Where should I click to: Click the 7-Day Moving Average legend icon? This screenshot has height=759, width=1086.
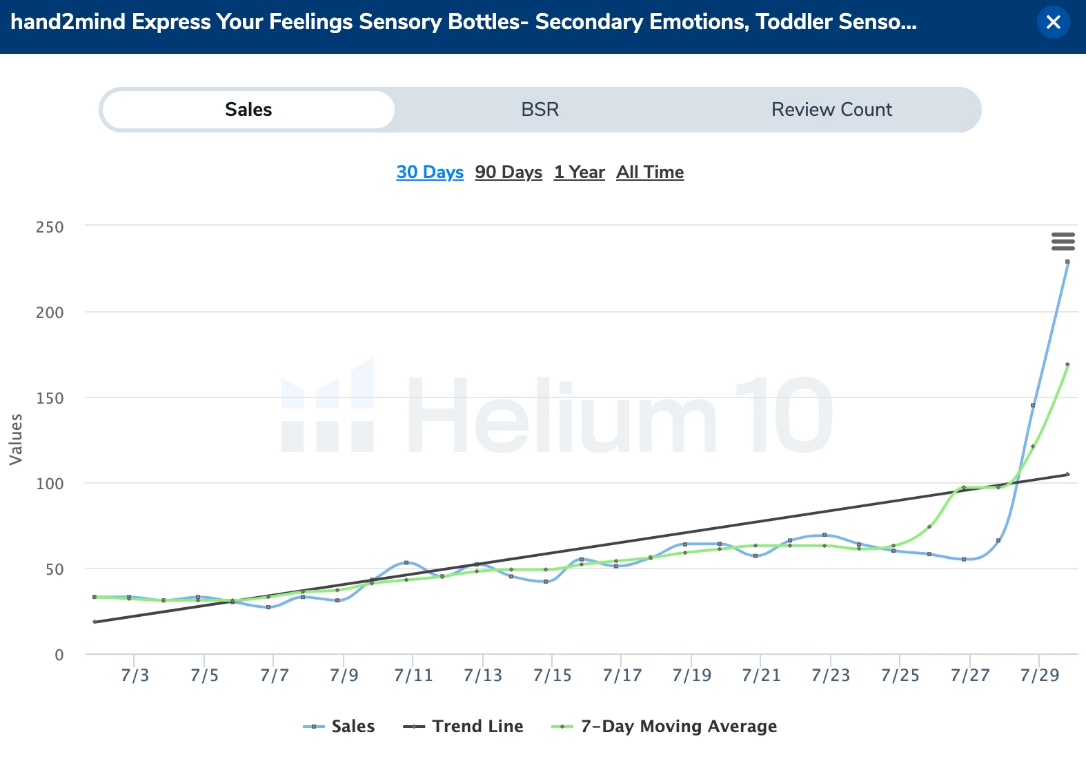tap(563, 726)
